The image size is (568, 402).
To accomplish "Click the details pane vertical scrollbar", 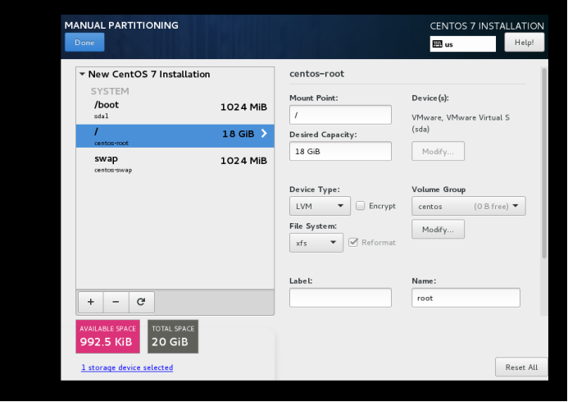I will [x=544, y=163].
